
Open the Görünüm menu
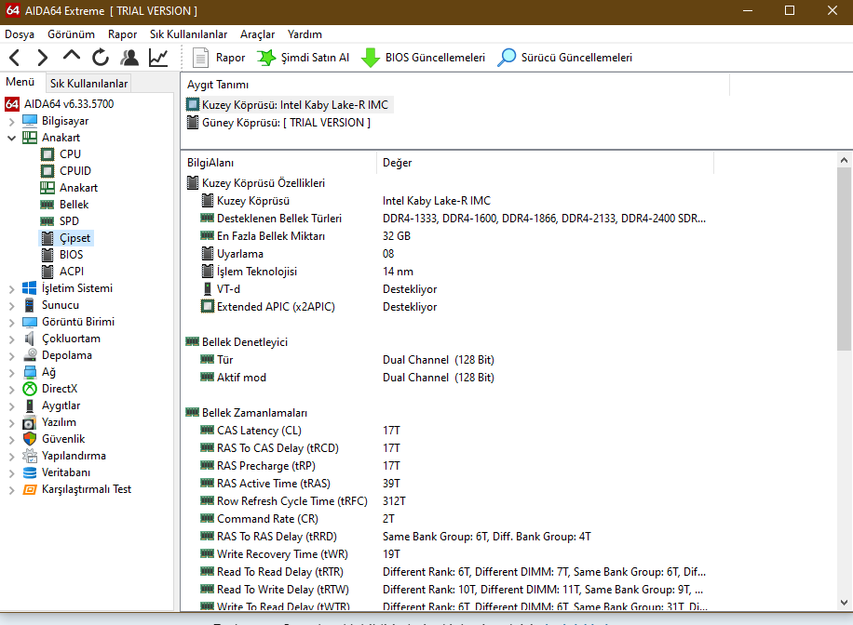tap(72, 34)
